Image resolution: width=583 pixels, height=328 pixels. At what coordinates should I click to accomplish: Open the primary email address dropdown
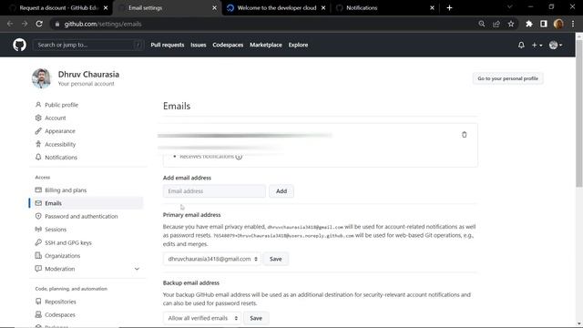[212, 259]
